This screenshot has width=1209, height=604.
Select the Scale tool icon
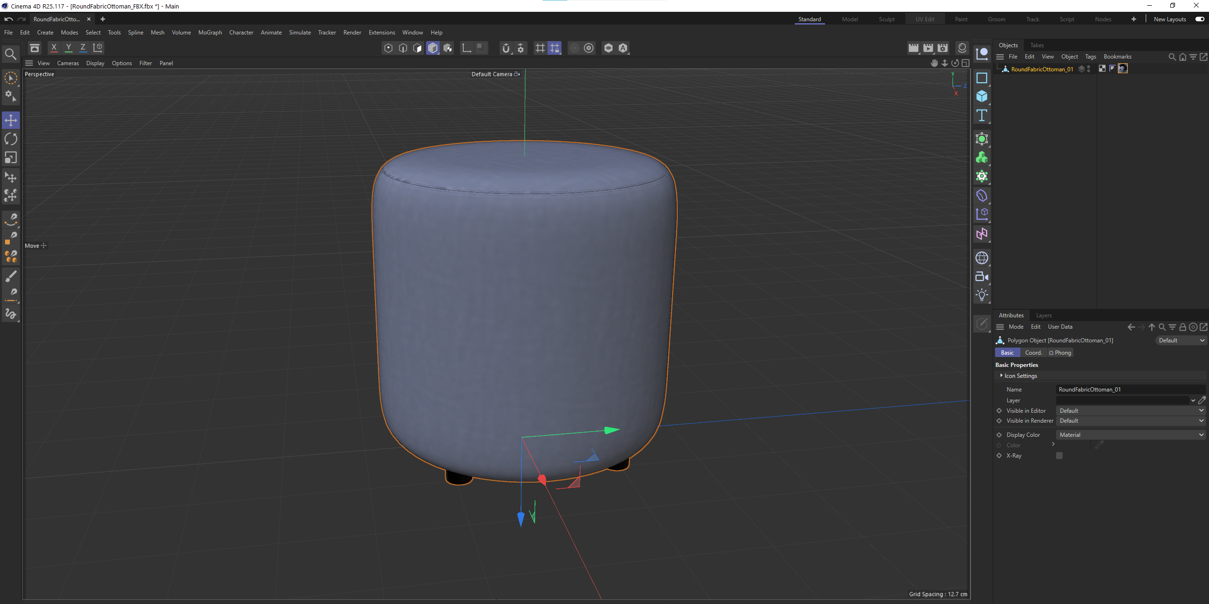(10, 157)
